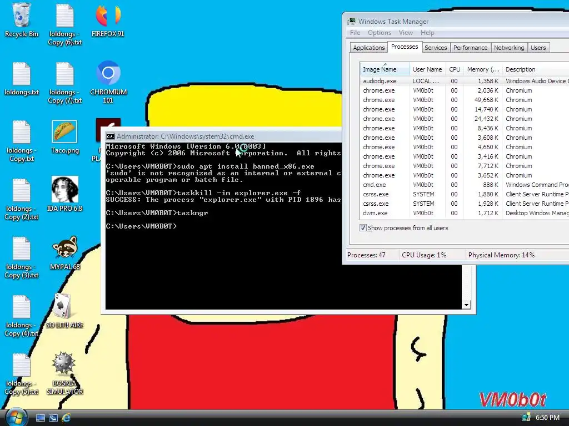Click the Processes: 47 status bar entry

[366, 255]
